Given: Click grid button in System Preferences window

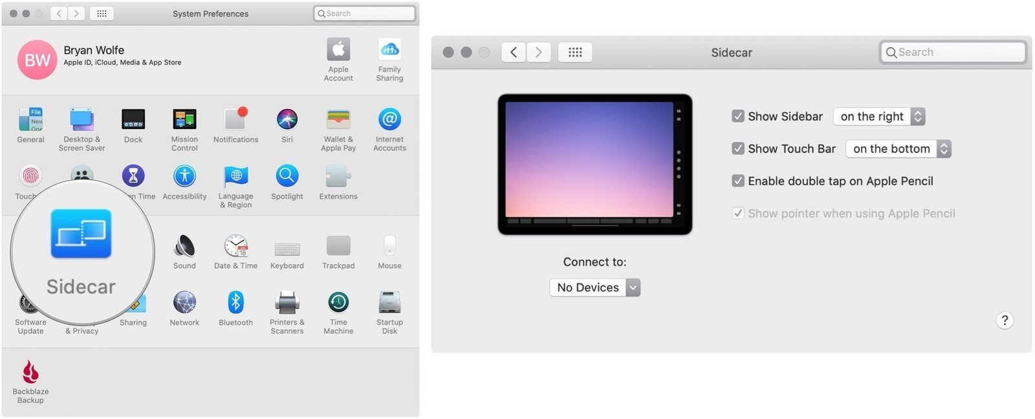Looking at the screenshot, I should [102, 13].
